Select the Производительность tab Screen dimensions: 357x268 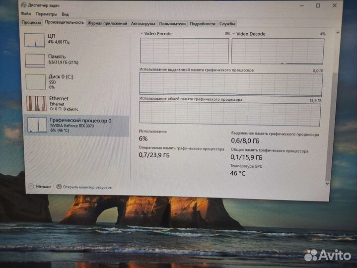pyautogui.click(x=64, y=22)
